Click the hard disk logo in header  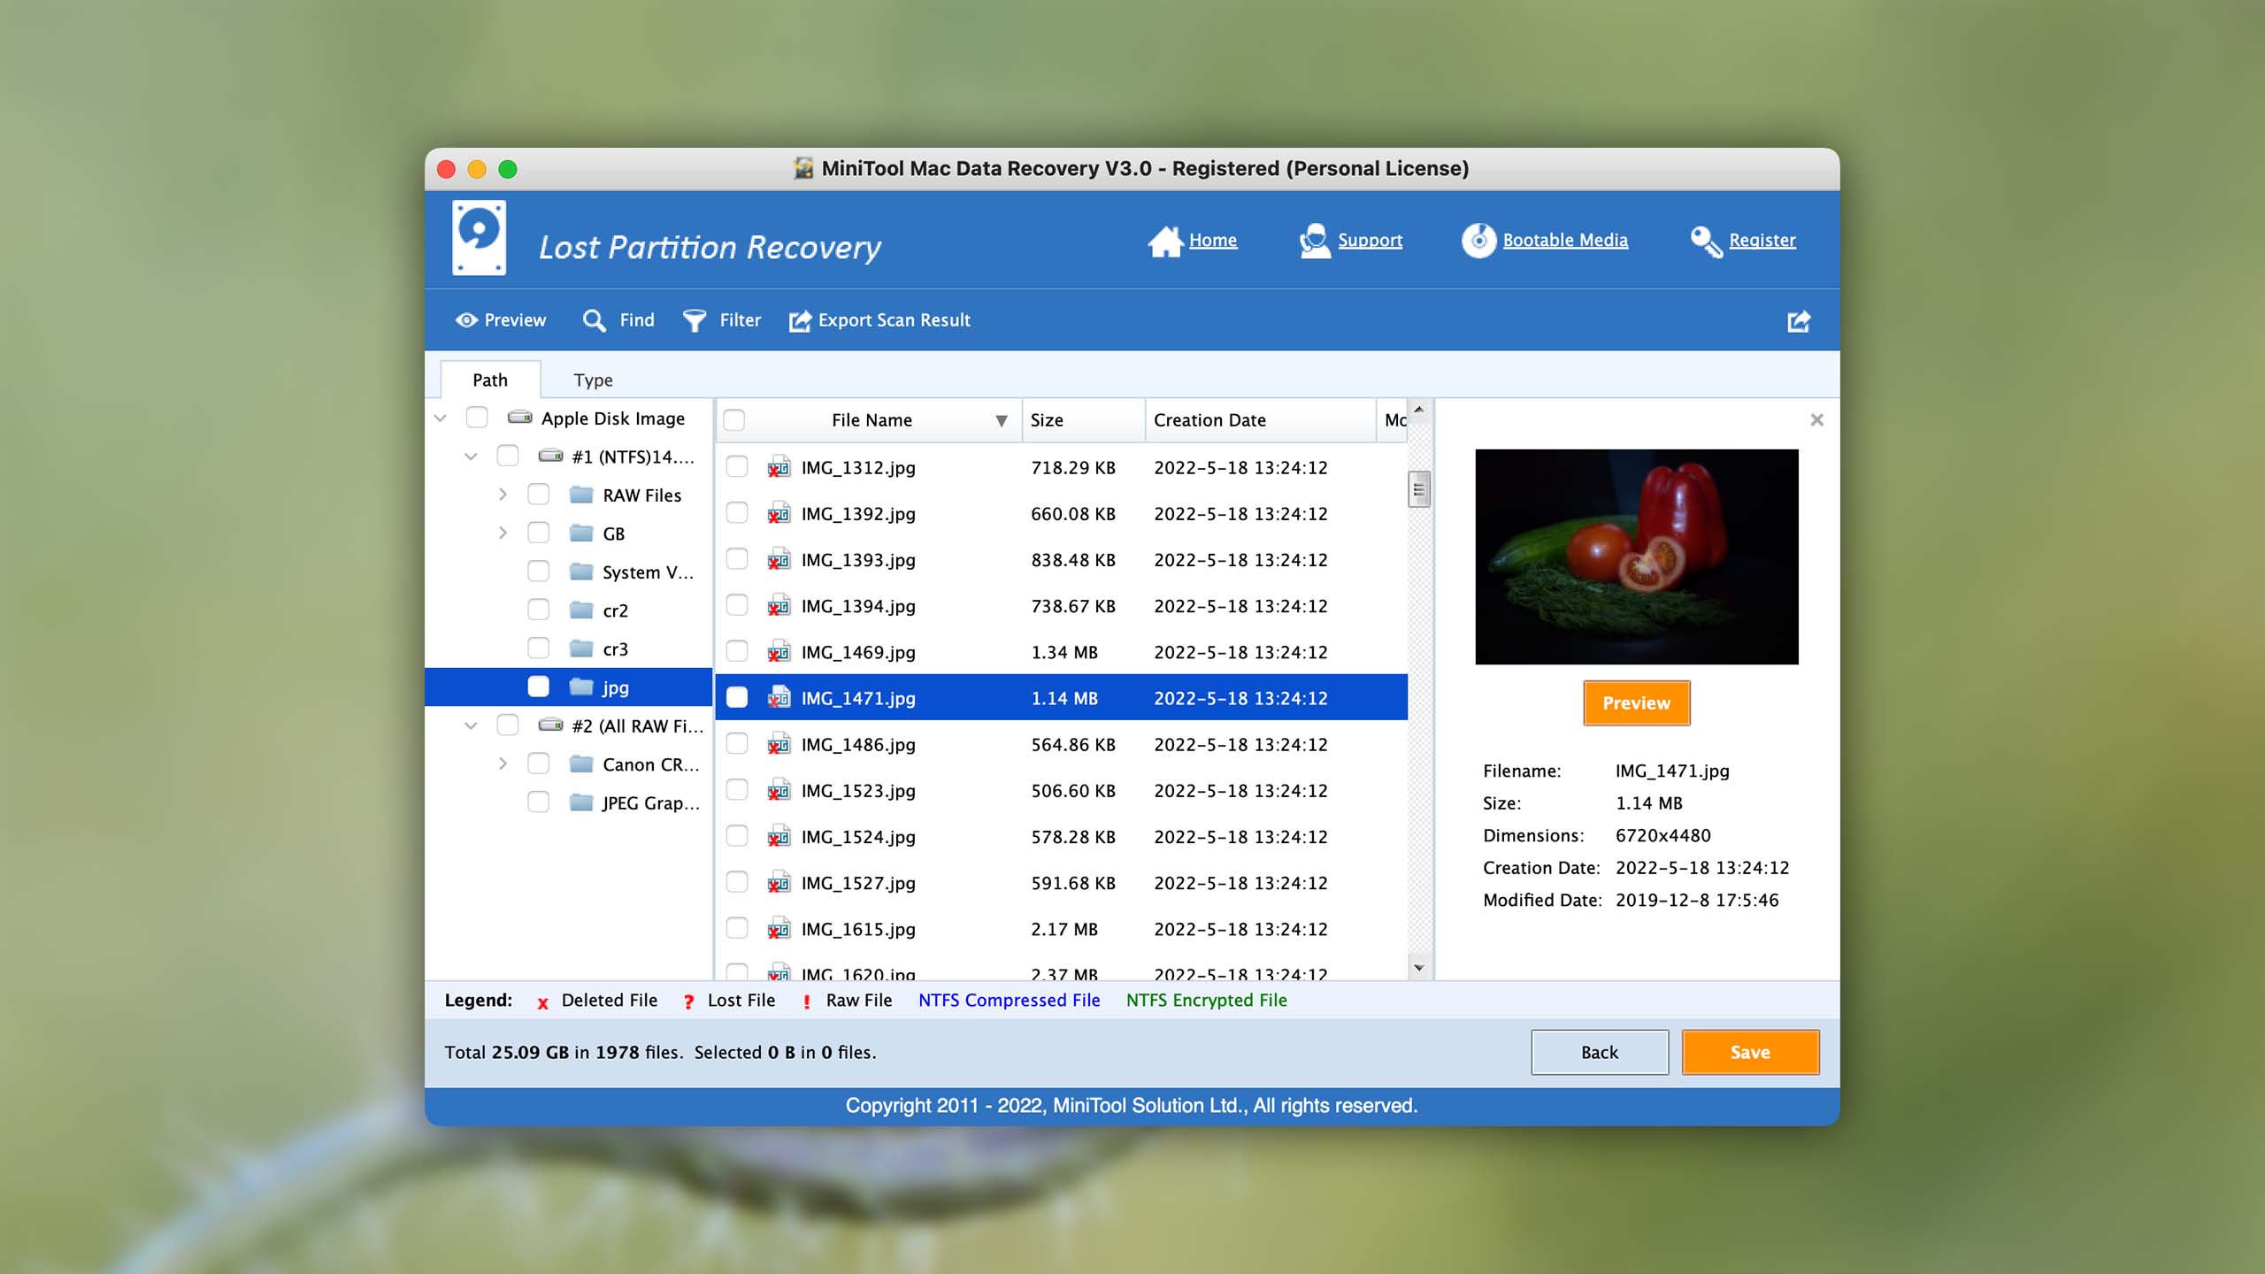[479, 237]
